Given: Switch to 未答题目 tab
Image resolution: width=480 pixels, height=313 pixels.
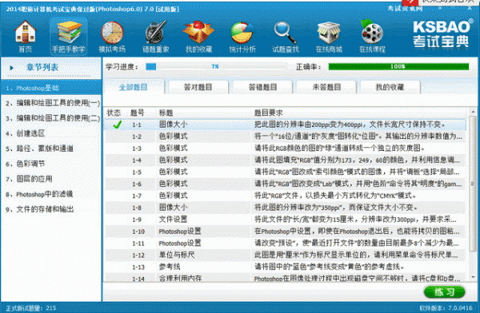Looking at the screenshot, I should click(x=326, y=87).
